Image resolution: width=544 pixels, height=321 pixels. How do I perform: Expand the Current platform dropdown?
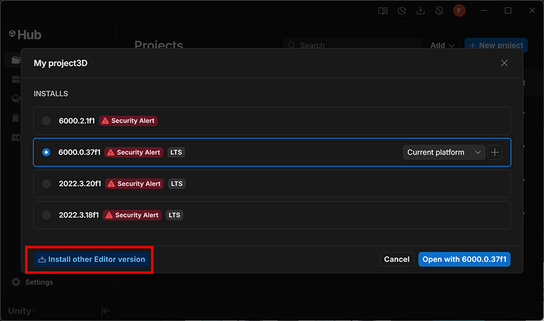444,152
